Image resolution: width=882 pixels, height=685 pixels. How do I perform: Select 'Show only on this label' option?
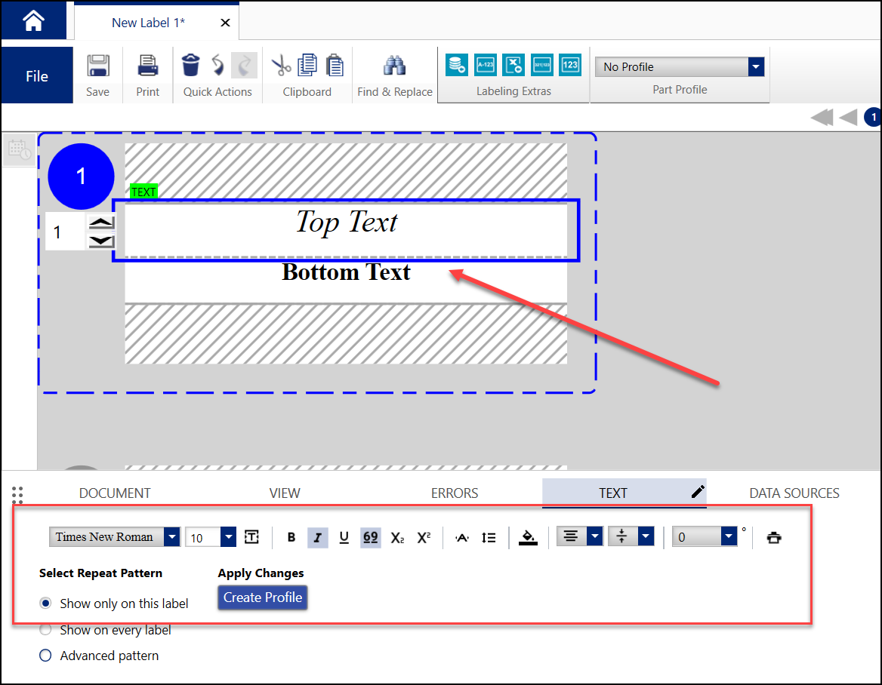46,604
